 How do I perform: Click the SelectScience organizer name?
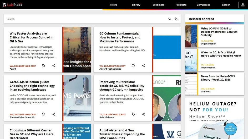pyautogui.click(x=107, y=117)
